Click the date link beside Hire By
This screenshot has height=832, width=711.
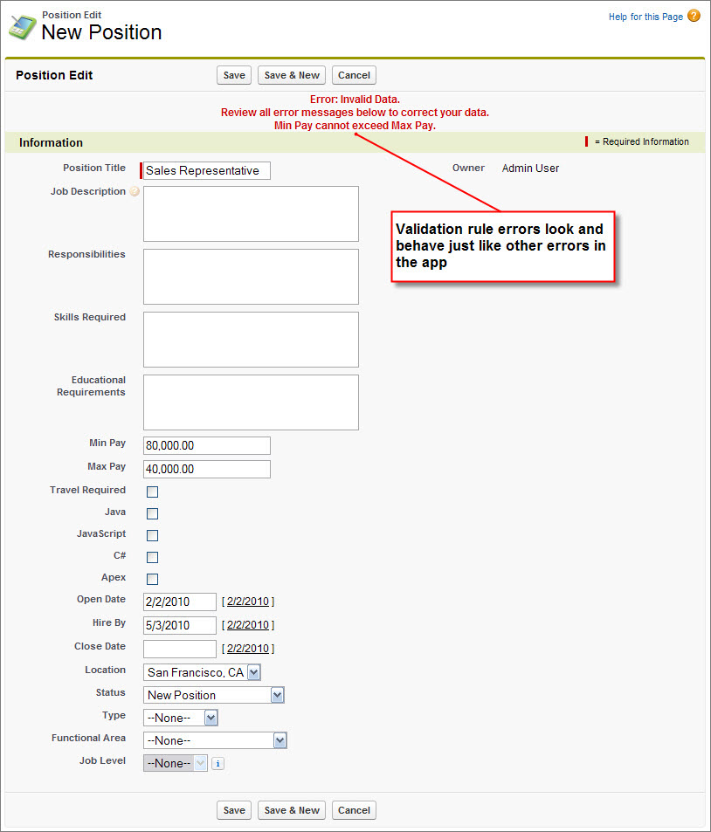(x=248, y=625)
